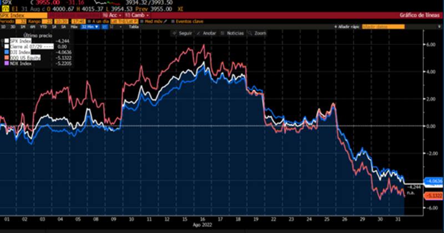Expand the Camb dropdown

pyautogui.click(x=135, y=14)
